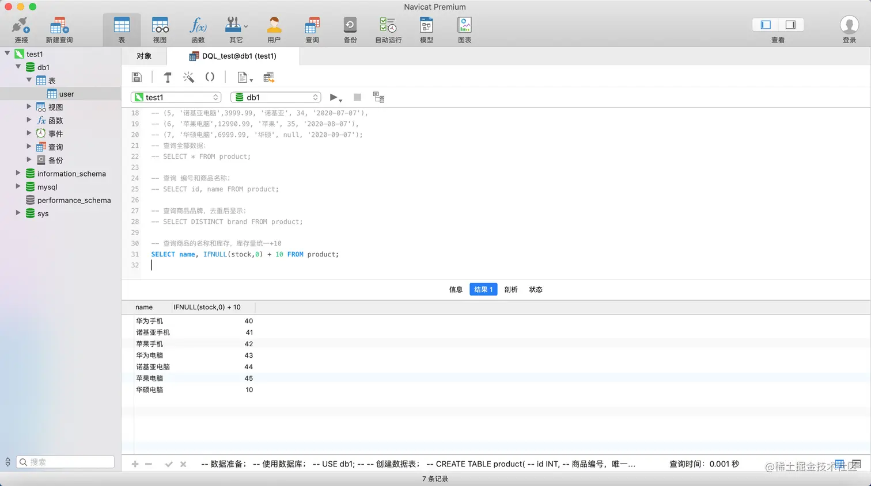This screenshot has height=486, width=871.
Task: Open the Others (其它) toolbar menu
Action: pos(236,30)
